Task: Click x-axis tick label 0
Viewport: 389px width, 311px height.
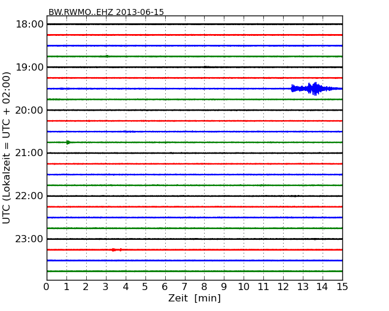Action: [47, 287]
